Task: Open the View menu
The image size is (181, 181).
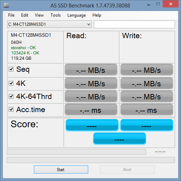Action: point(39,15)
